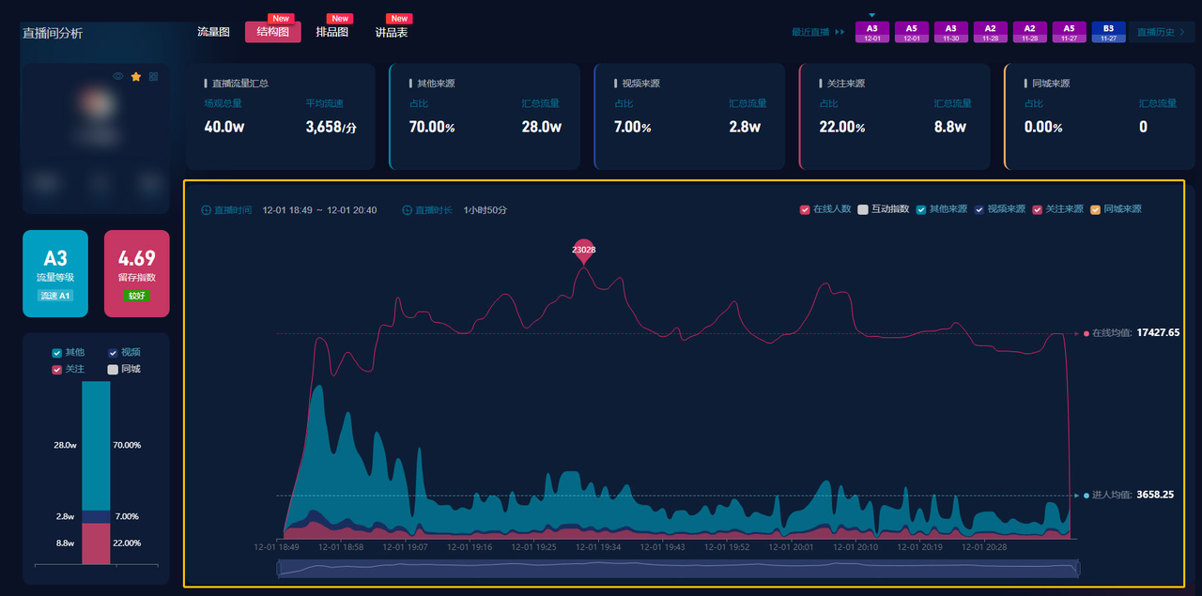Click the blue dot beside 进人均值
Image resolution: width=1202 pixels, height=596 pixels.
[1086, 495]
